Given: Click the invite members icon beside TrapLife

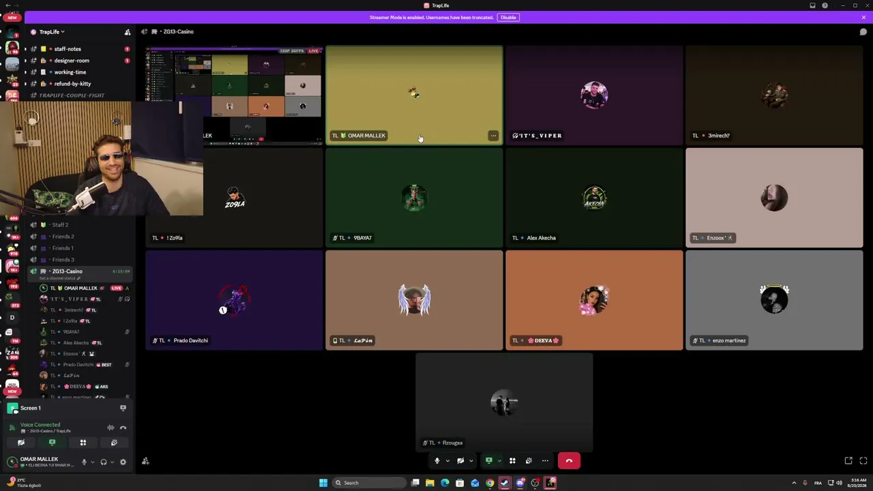Looking at the screenshot, I should click(x=127, y=32).
